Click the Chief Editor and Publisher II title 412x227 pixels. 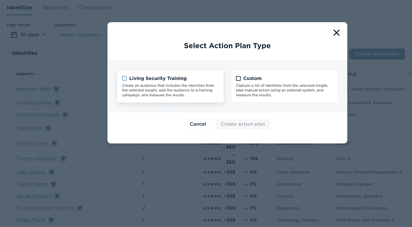365,220
